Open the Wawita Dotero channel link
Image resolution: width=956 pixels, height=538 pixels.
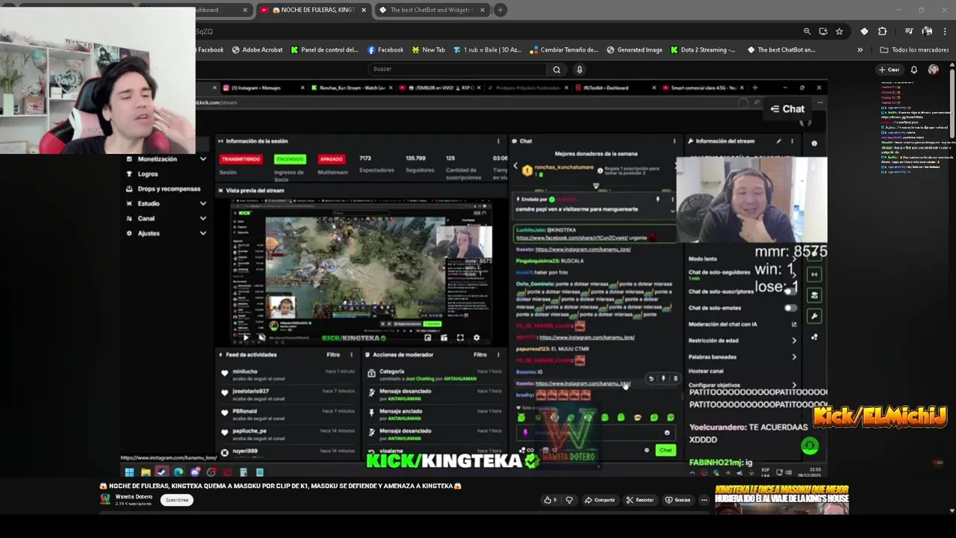tap(134, 497)
